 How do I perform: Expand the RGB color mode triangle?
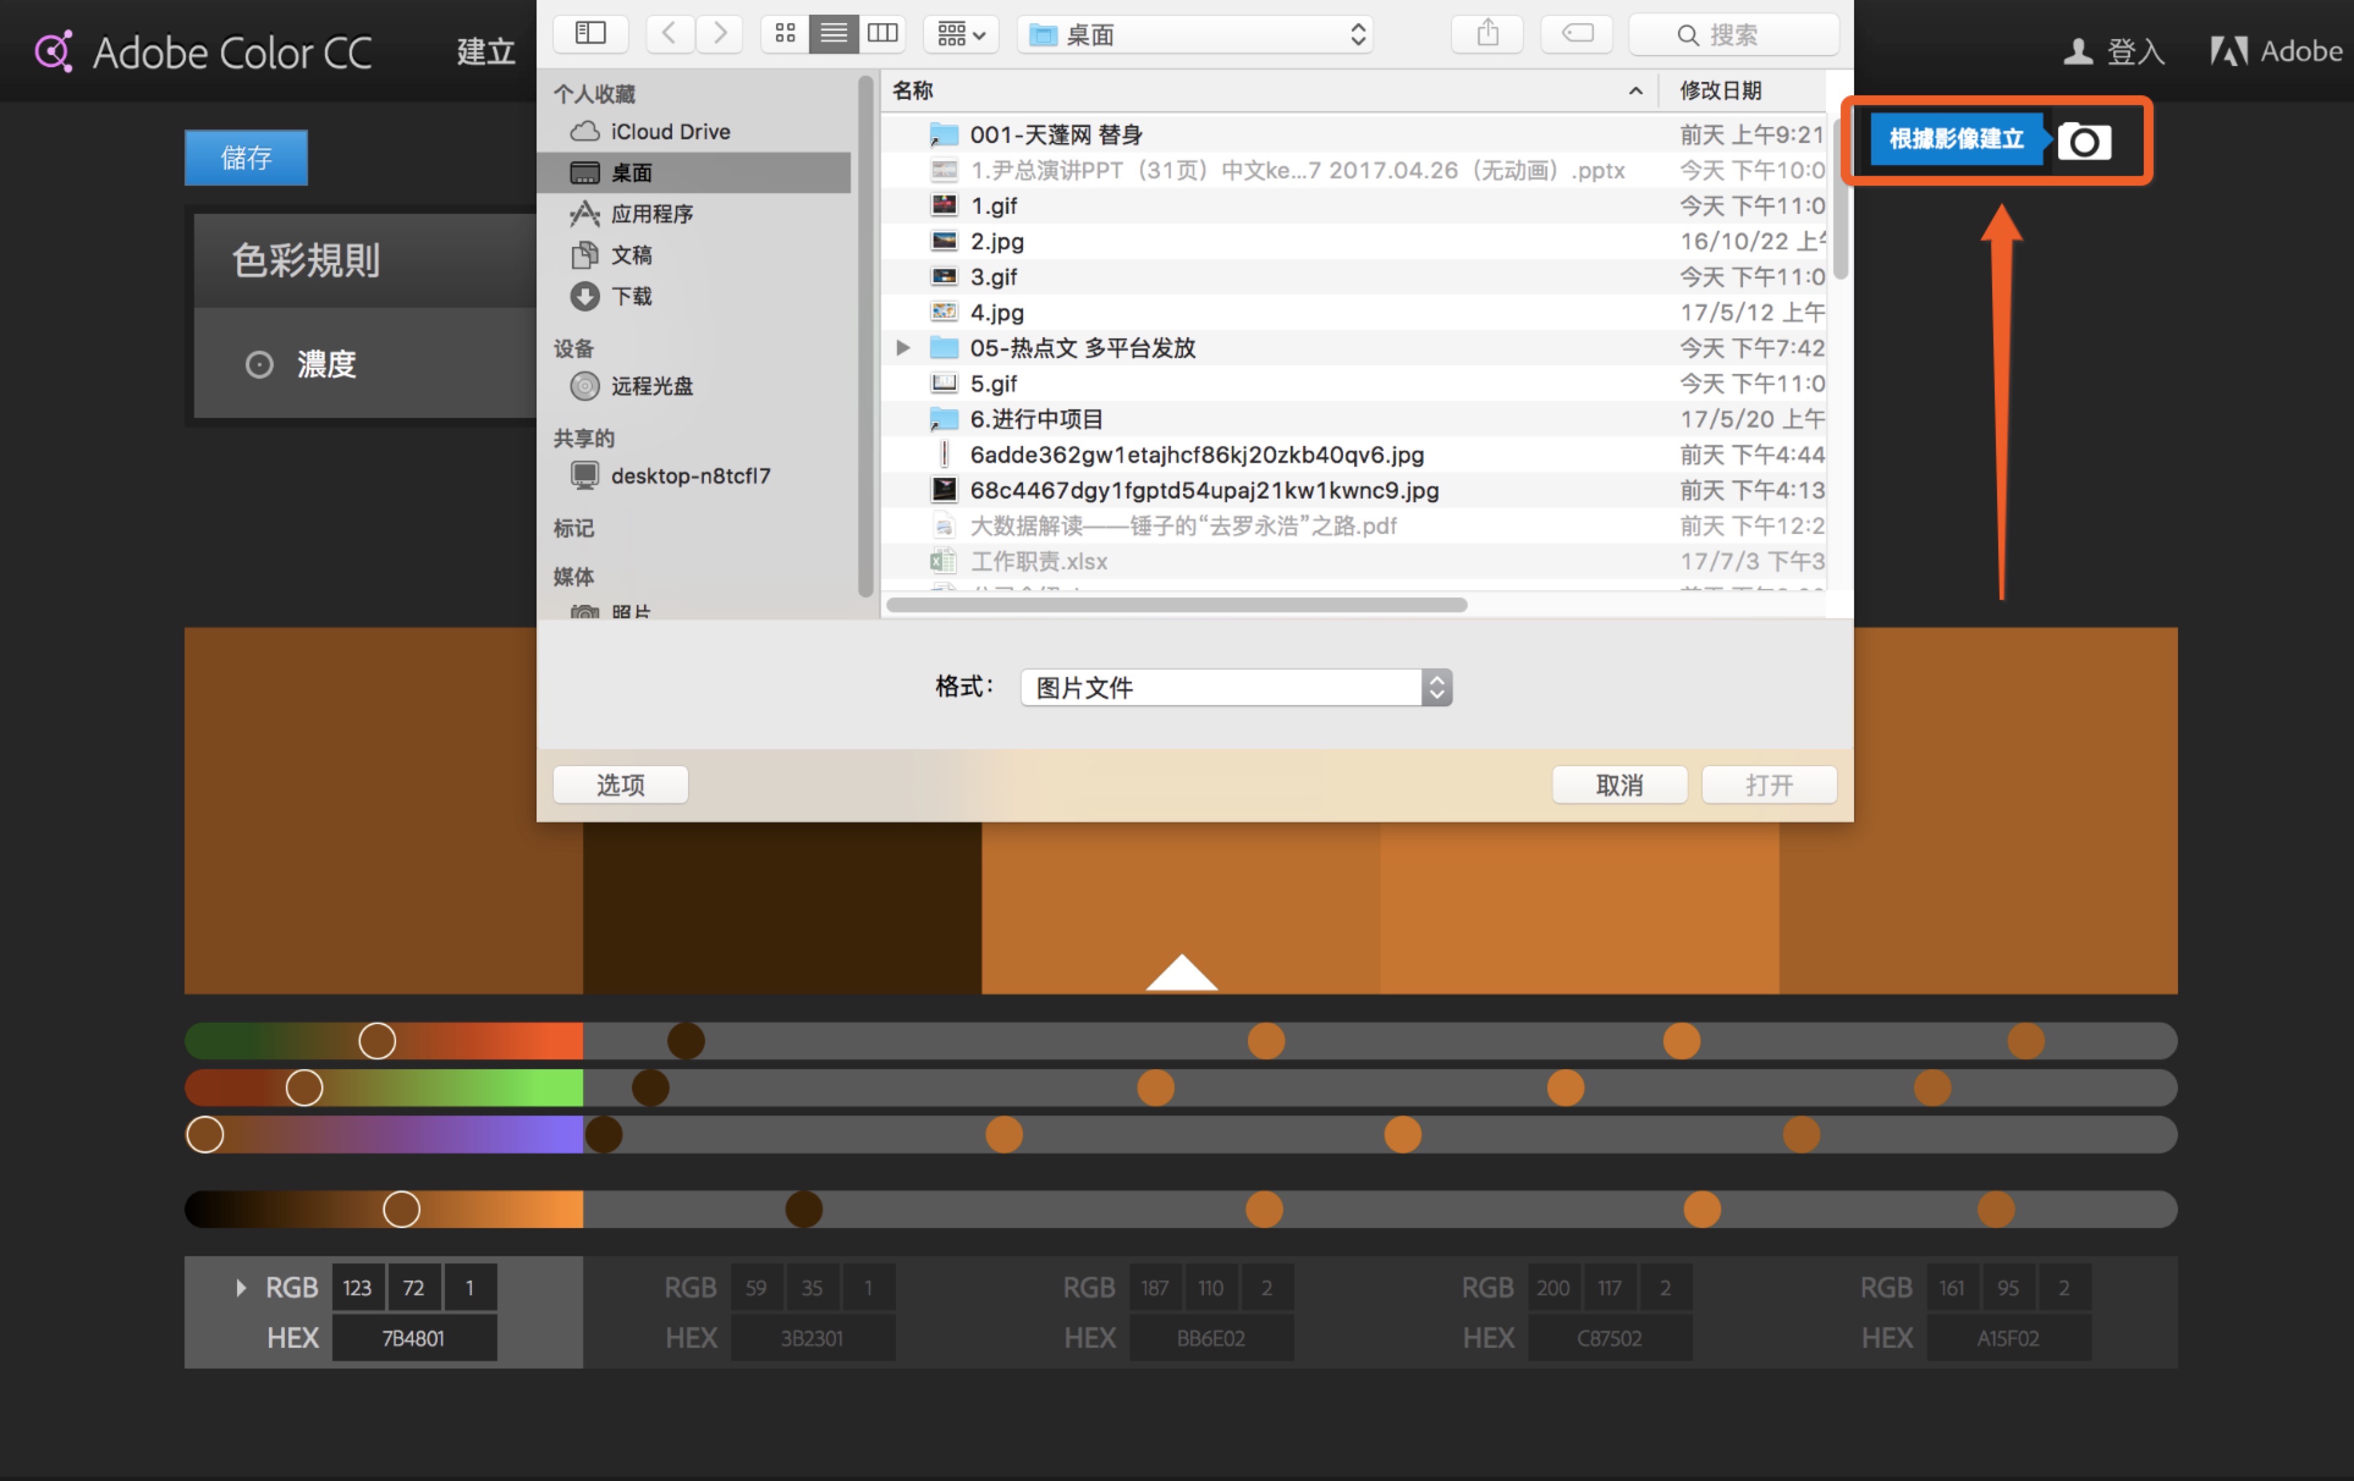pos(241,1287)
